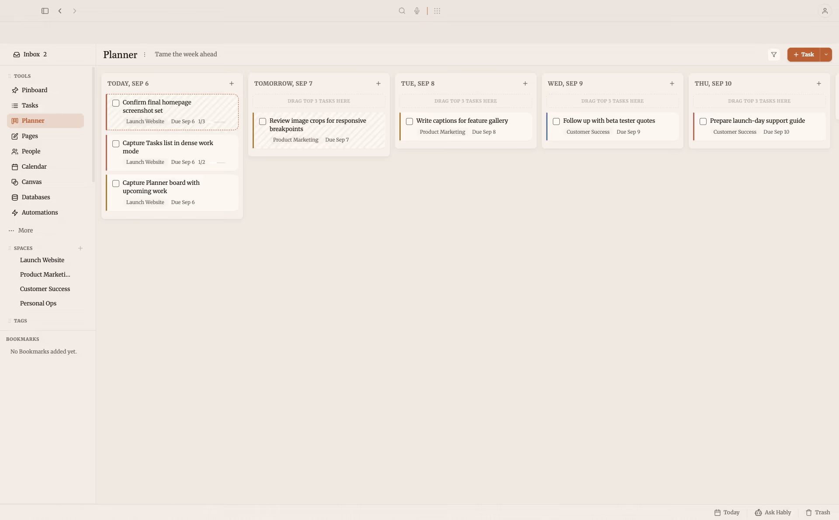Toggle the sidebar panel icon
This screenshot has height=520, width=839.
coord(45,11)
